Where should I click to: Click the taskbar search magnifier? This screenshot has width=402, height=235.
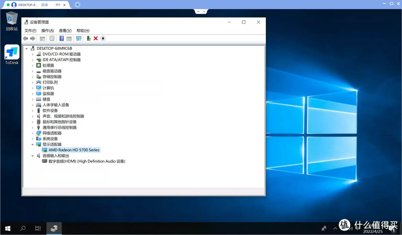point(23,228)
